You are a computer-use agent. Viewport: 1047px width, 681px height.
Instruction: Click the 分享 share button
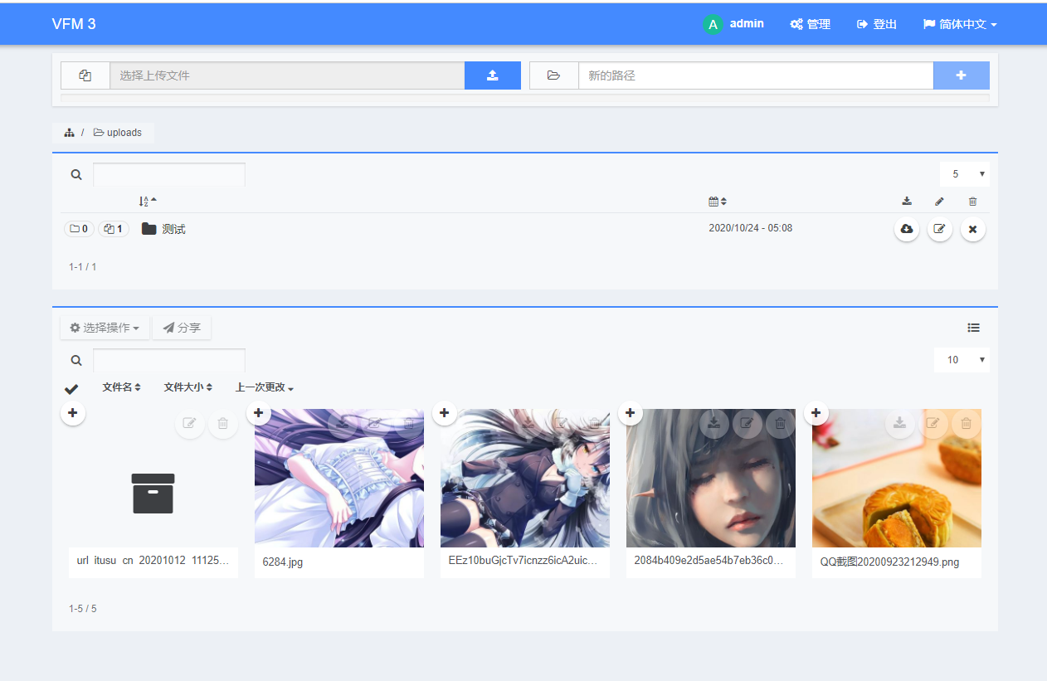tap(182, 328)
